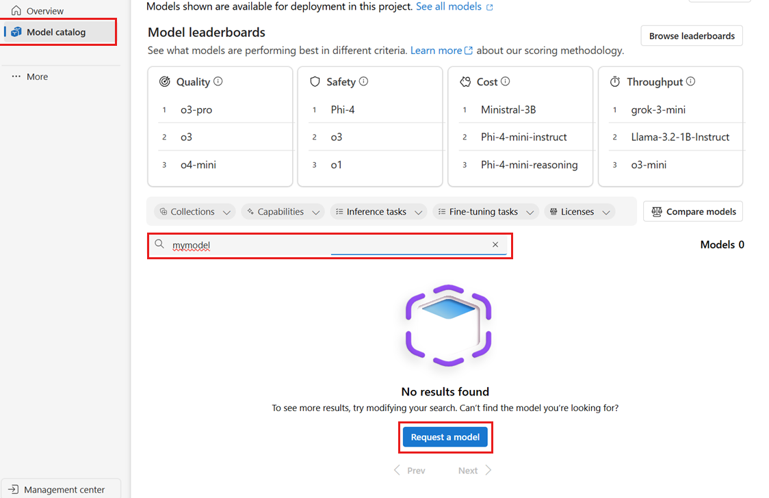Click the Compare models button
The image size is (769, 498).
coord(693,212)
